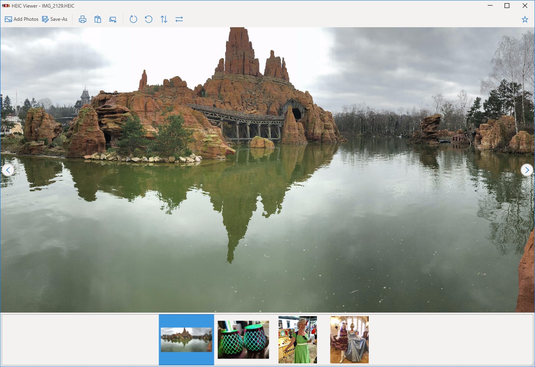Click the set-as-wallpaper icon with star
535x367 pixels.
113,19
